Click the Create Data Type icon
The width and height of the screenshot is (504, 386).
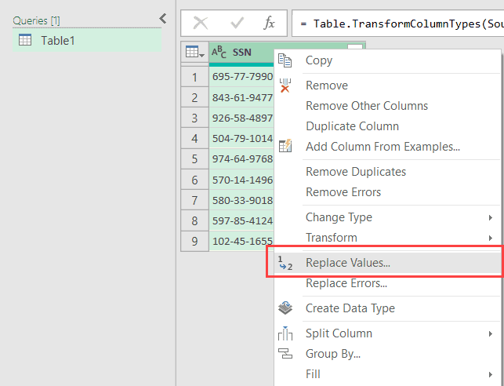(x=285, y=308)
